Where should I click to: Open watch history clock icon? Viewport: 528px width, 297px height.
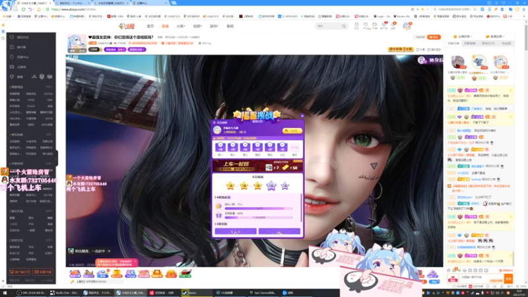(x=356, y=25)
